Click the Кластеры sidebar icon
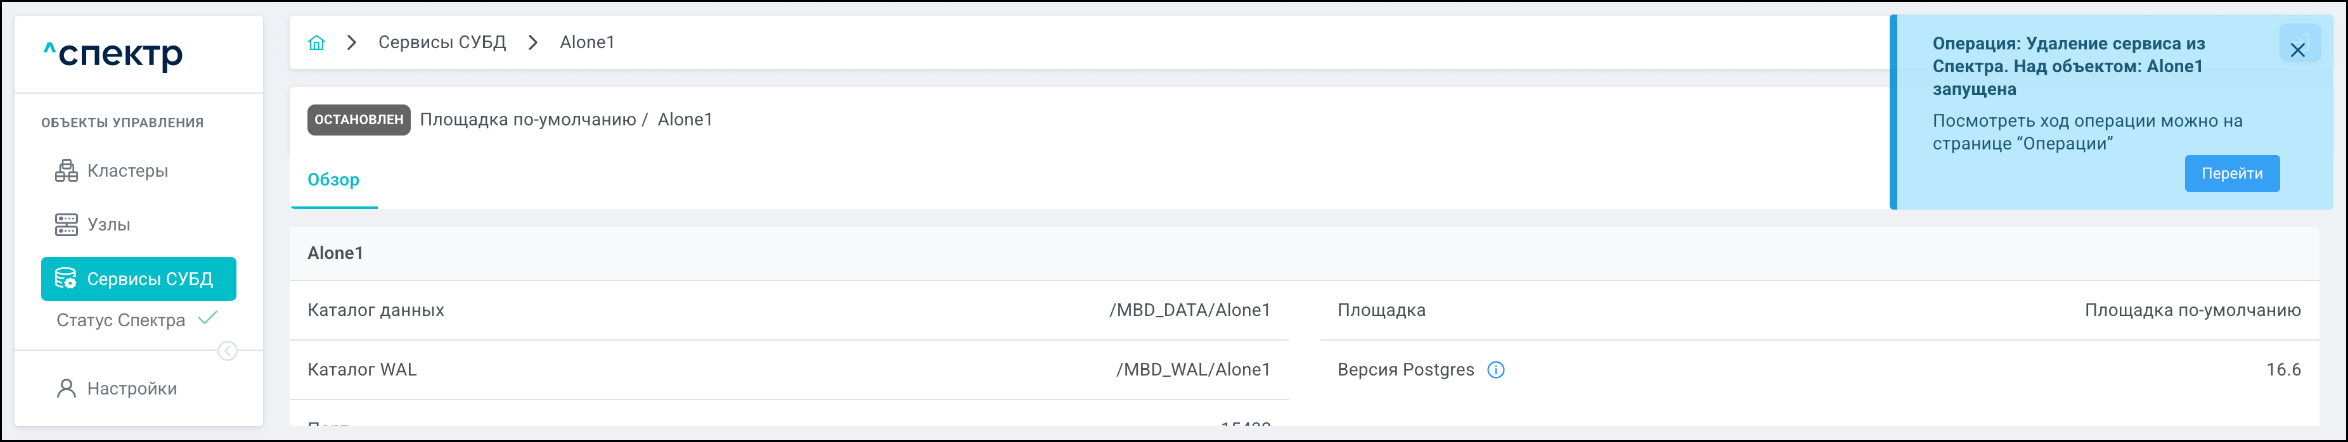Screen dimensions: 2348x442 (67, 172)
